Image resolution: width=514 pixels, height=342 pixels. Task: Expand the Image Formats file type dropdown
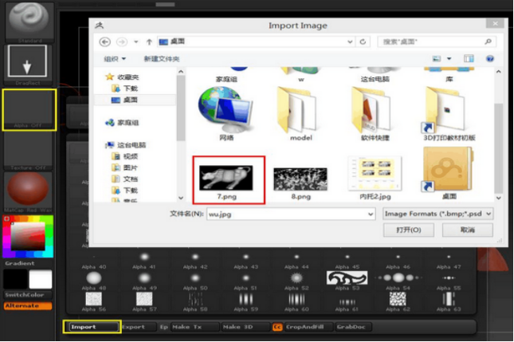tap(437, 214)
